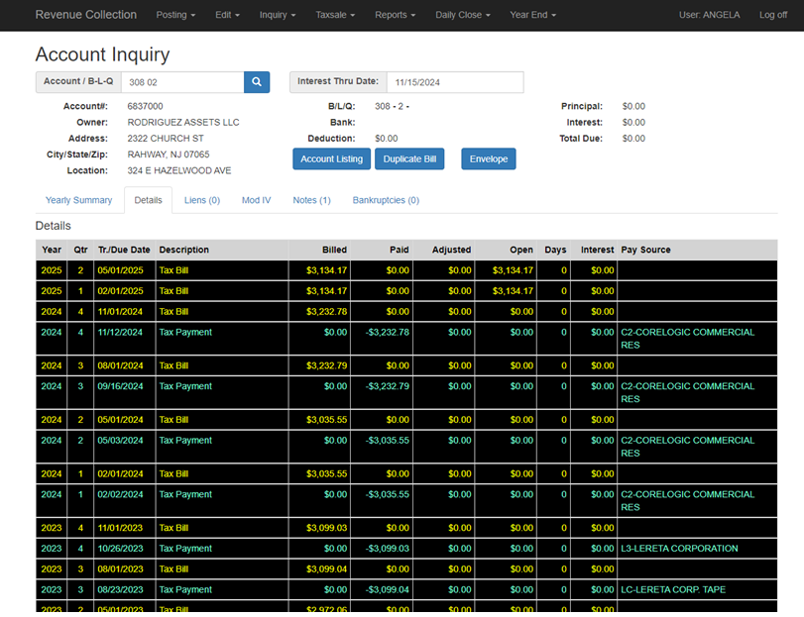
Task: Select the Liens (0) tab
Action: point(202,200)
